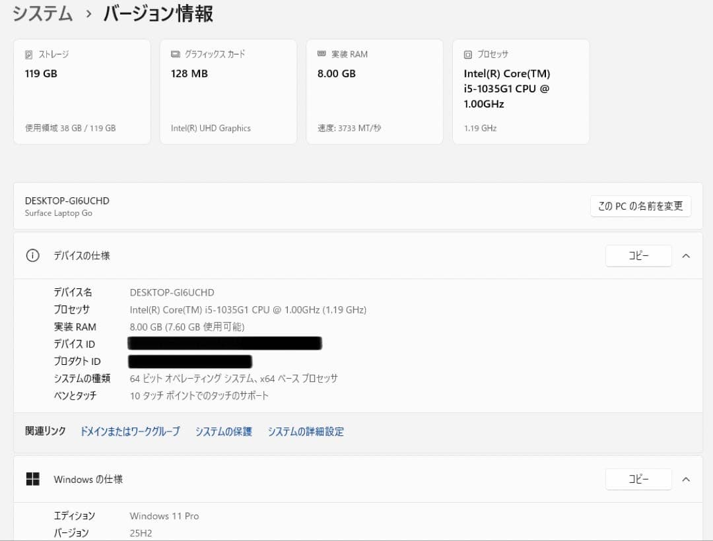Screen dimensions: 713x541
Task: Copy device specifications using the コピー button
Action: [638, 256]
